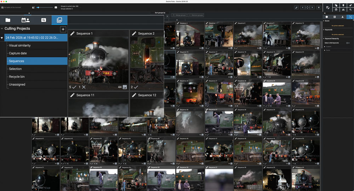Switch to the circle info tab in right panel
Viewport: 354px width, 191px height.
[327, 17]
